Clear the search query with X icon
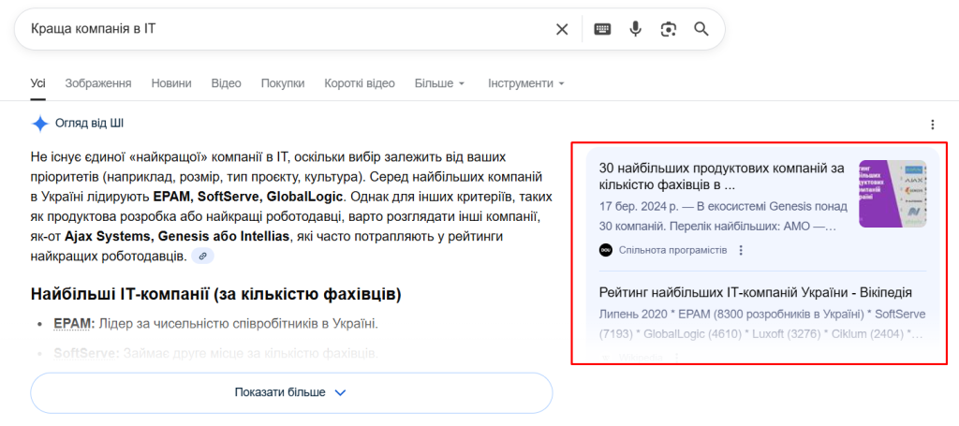 click(x=562, y=29)
